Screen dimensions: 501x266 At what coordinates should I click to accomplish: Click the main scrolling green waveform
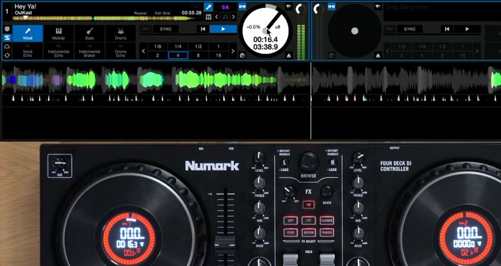pos(250,79)
